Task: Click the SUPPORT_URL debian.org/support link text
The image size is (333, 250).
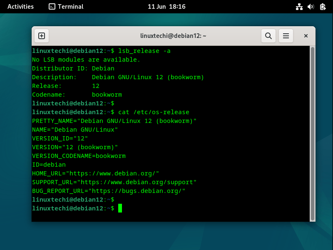Action: (x=137, y=182)
